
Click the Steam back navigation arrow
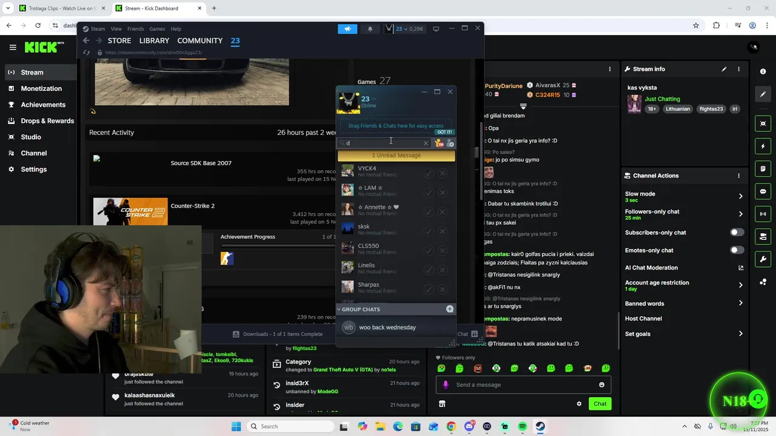pyautogui.click(x=86, y=41)
